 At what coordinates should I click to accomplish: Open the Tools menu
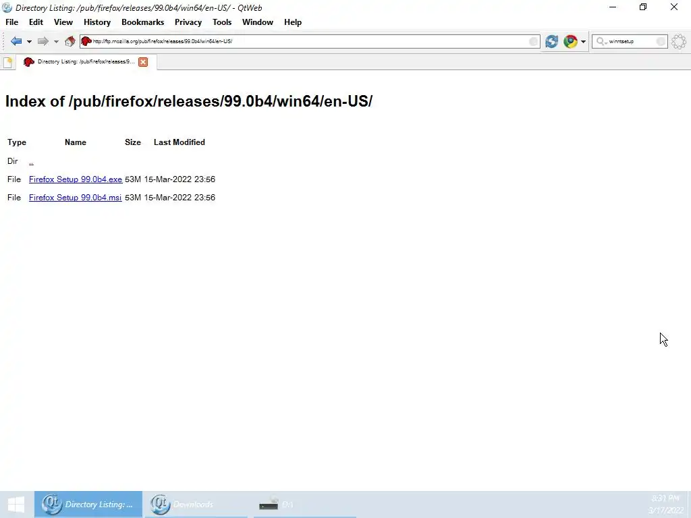coord(222,22)
